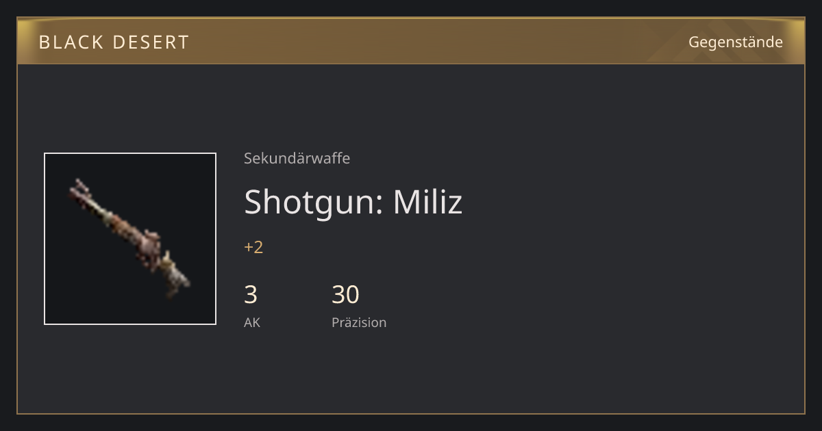
Task: Select the Präzision stat label
Action: click(x=359, y=322)
